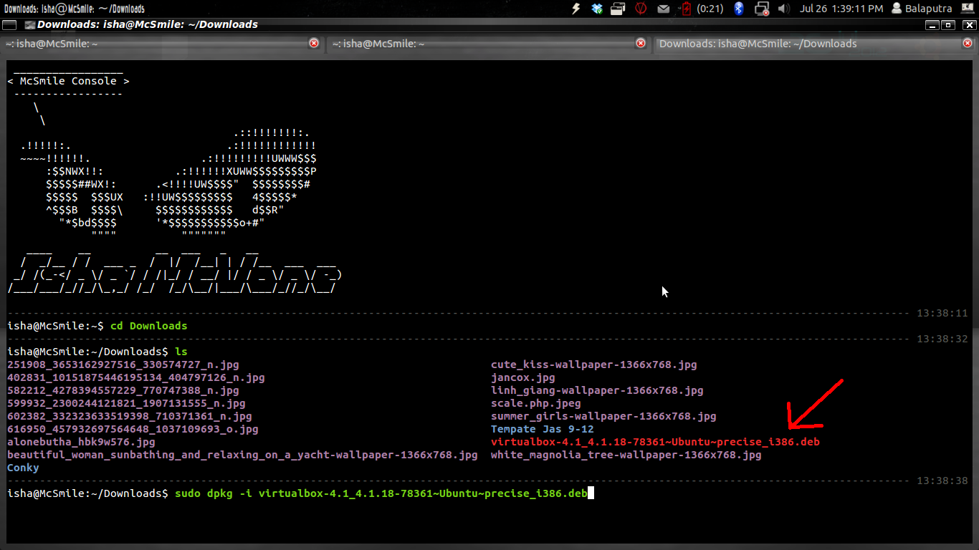Click the network connection status icon
Screen dimensions: 979x550
click(761, 9)
